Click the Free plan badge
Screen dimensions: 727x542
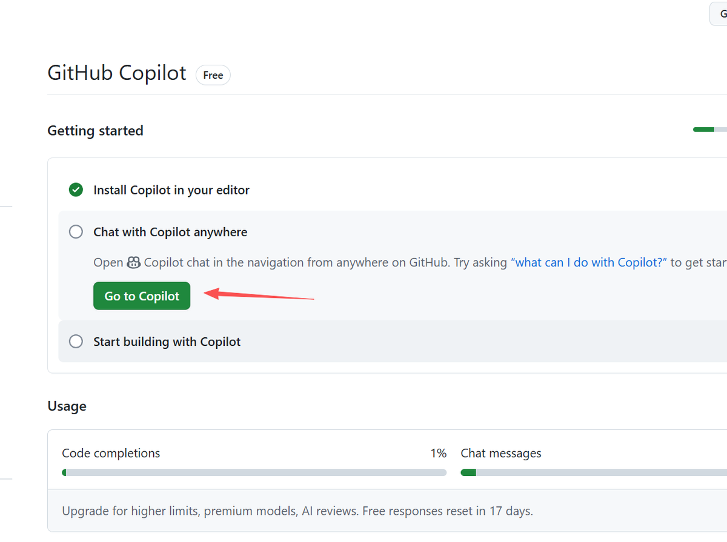(x=213, y=75)
